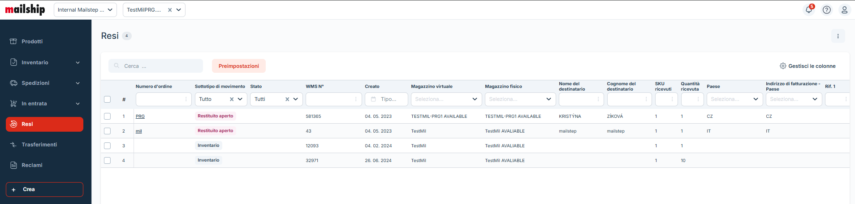Toggle the select-all rows checkbox

[108, 99]
